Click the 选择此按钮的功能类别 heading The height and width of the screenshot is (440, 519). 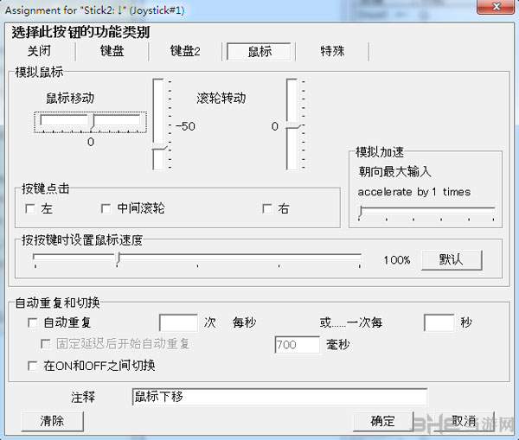80,32
